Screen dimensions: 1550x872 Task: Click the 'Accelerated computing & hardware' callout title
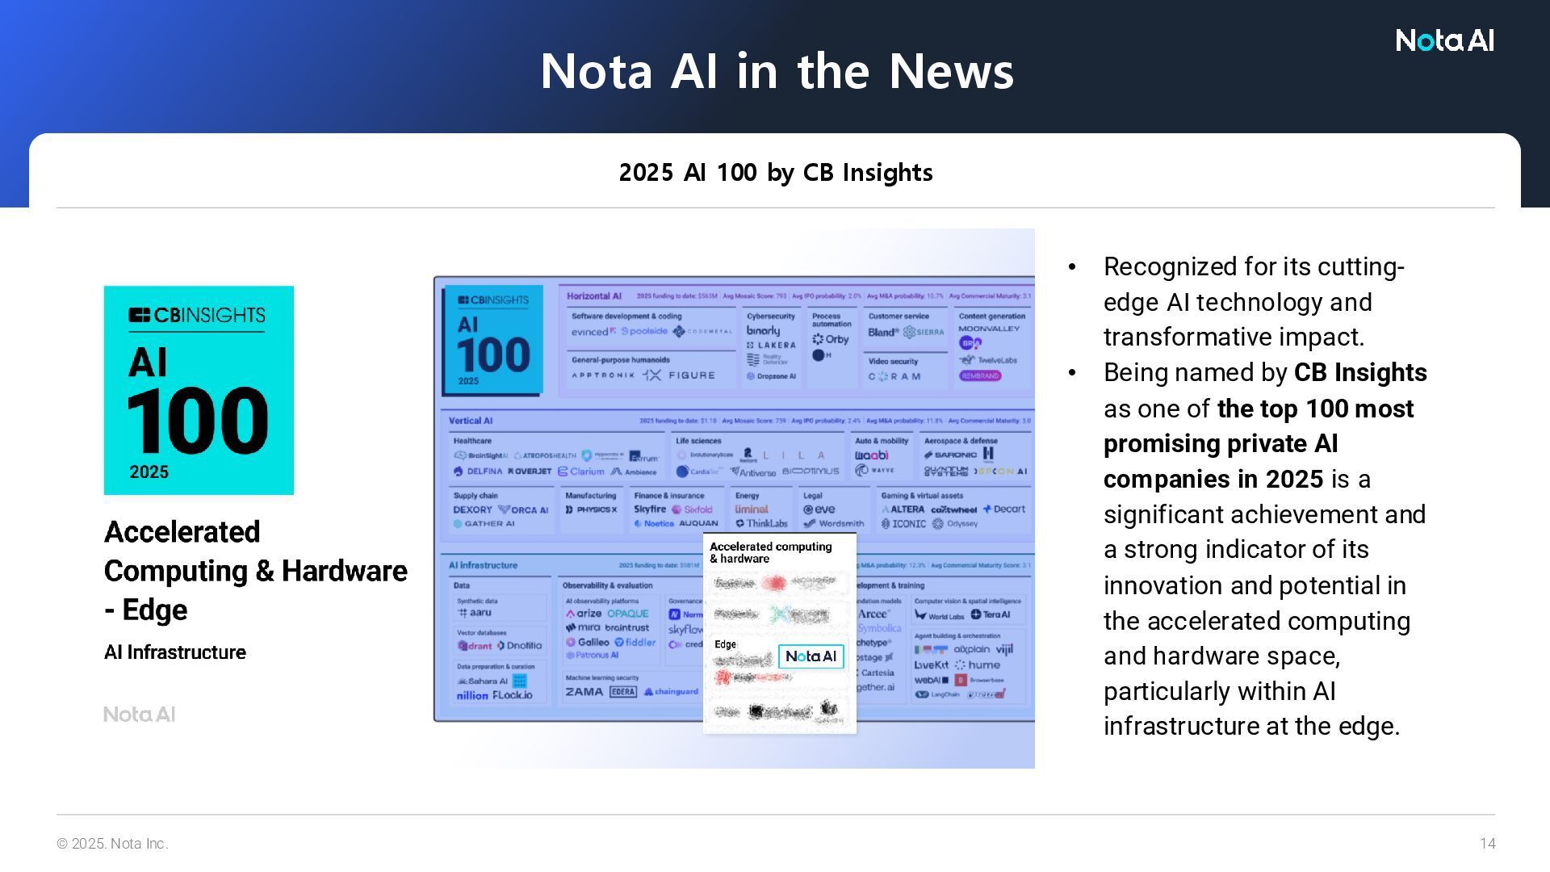coord(770,552)
